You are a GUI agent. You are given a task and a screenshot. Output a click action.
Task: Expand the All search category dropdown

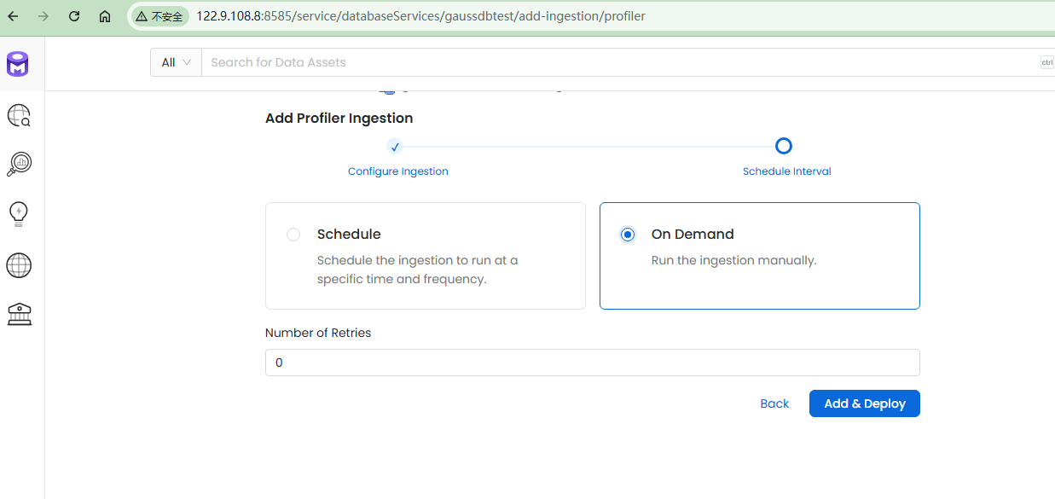[x=176, y=62]
